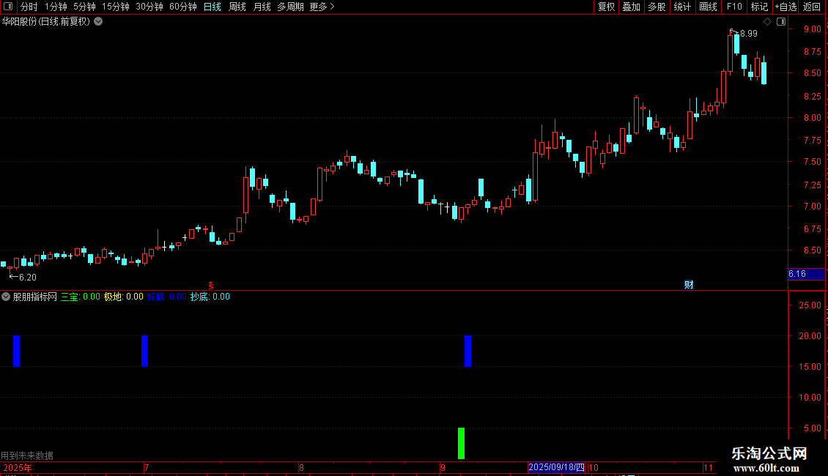Open the dropdown beside 华阳股份 title
The width and height of the screenshot is (828, 476).
pos(98,22)
